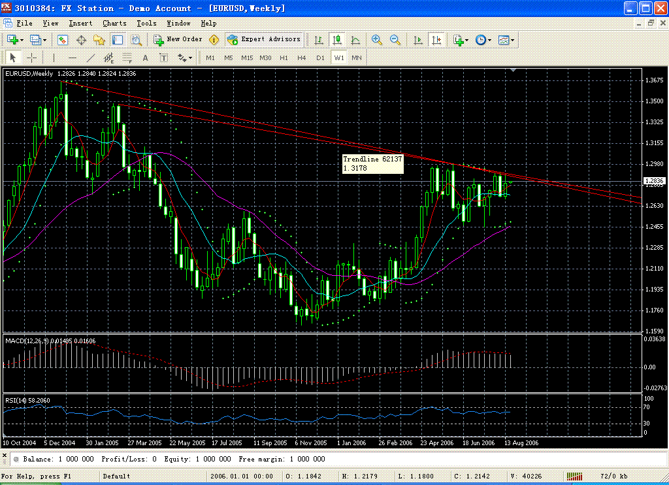Switch to M5 timeframe
Viewport: 669px width, 485px height.
pos(228,58)
